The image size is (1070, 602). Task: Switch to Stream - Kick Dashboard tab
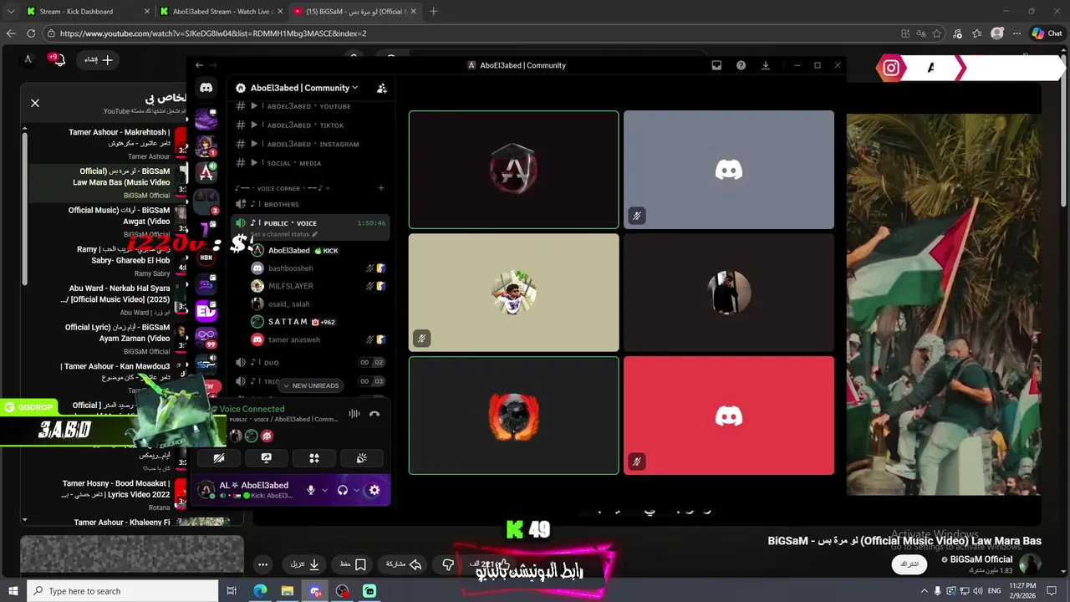(88, 12)
